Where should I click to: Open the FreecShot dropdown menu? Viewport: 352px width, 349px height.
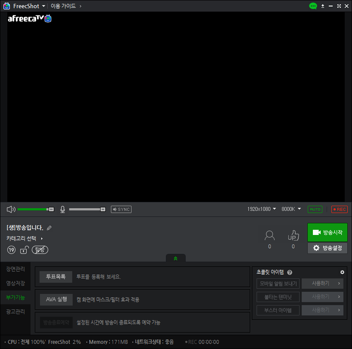[x=43, y=6]
